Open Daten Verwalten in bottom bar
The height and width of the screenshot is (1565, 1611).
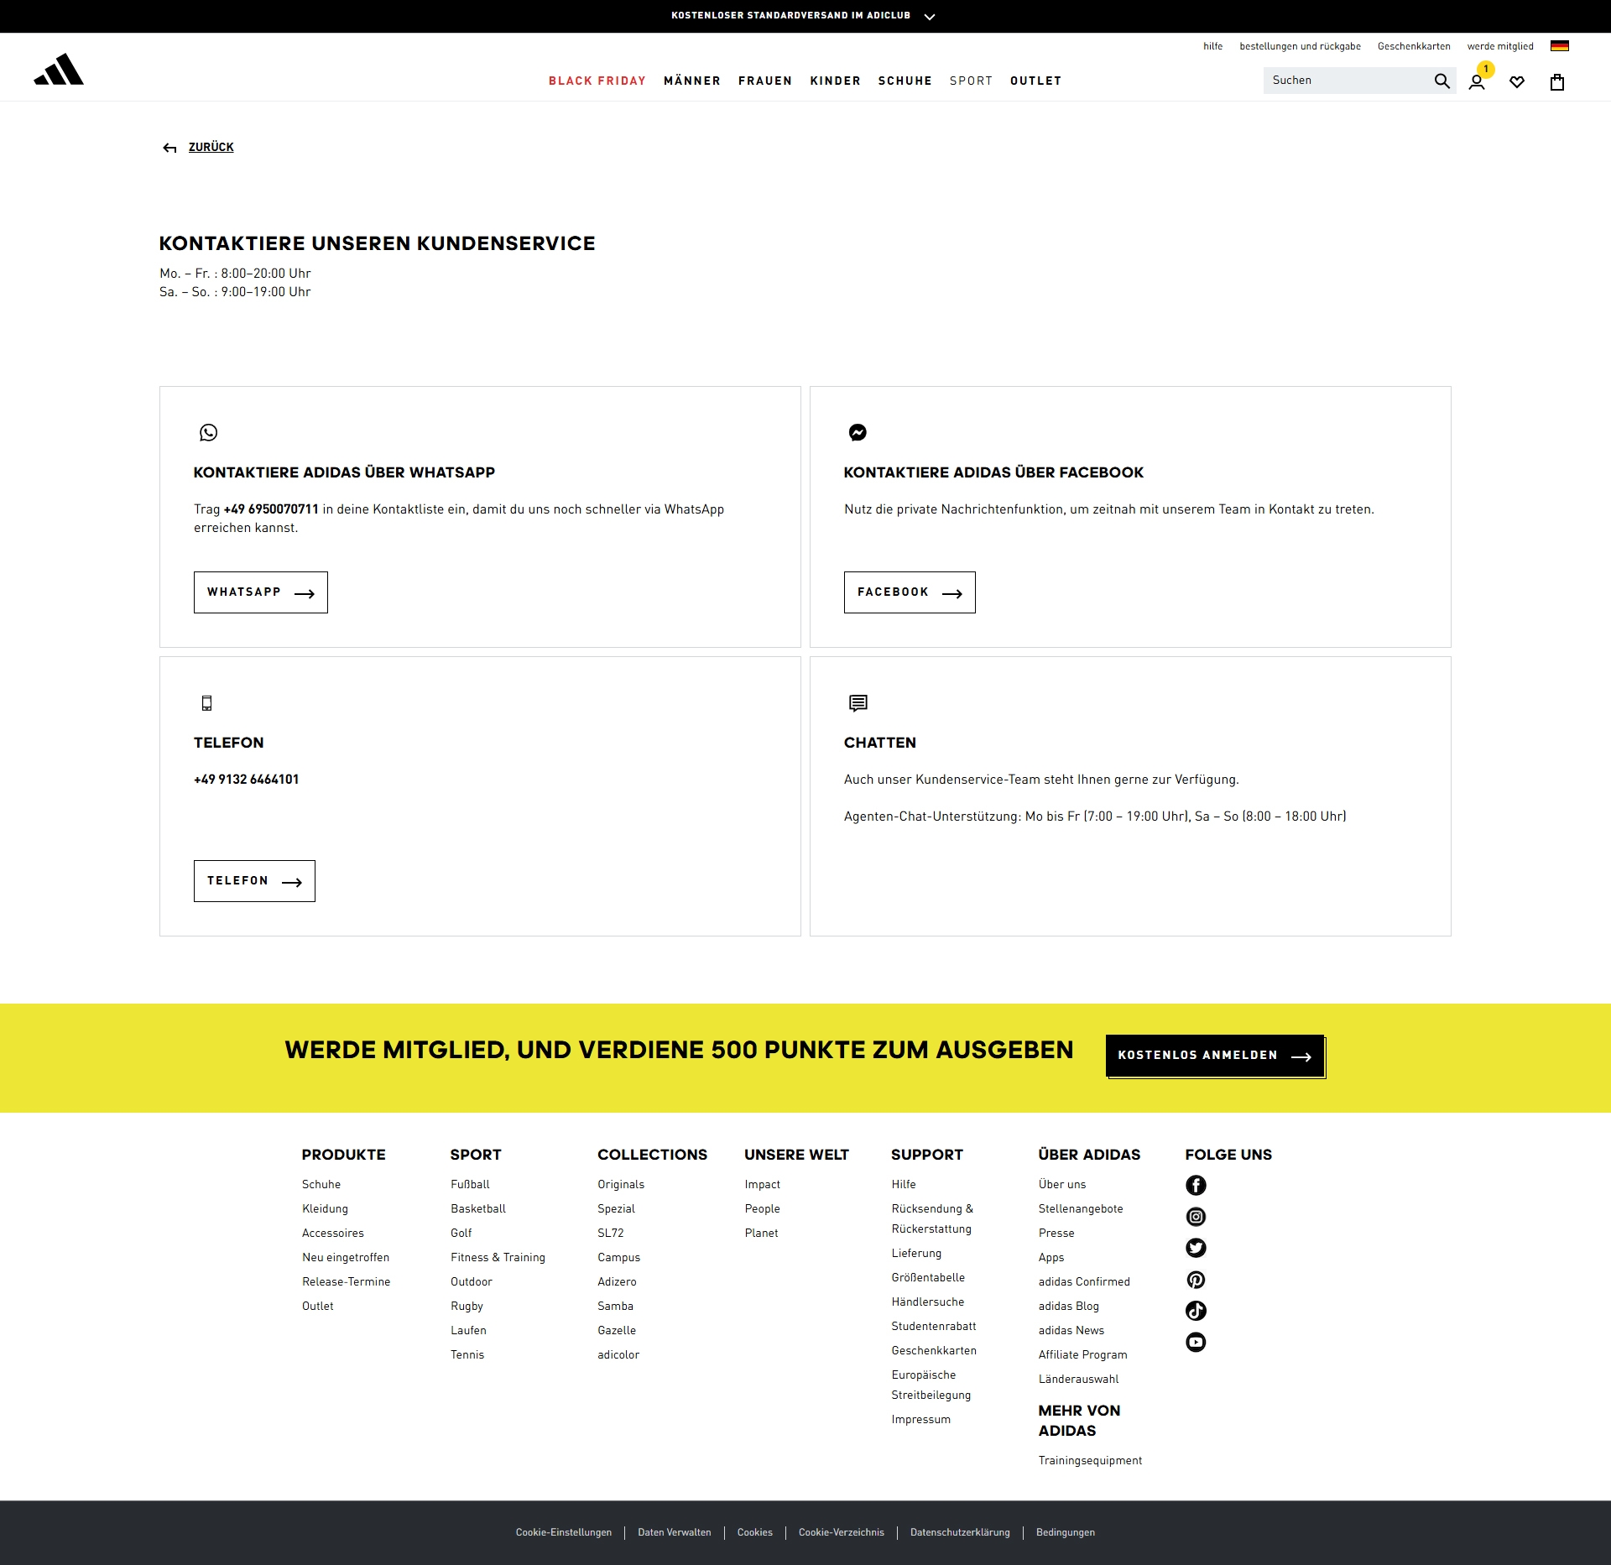pyautogui.click(x=675, y=1532)
